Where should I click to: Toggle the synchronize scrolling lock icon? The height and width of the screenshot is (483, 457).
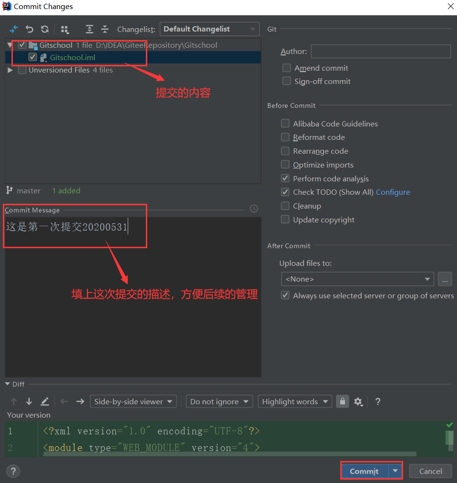(x=343, y=401)
